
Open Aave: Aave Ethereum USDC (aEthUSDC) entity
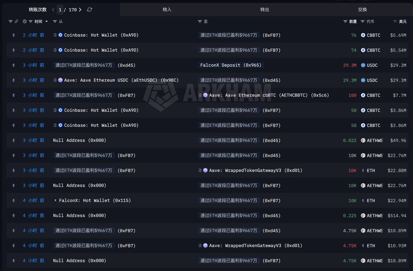[122, 80]
